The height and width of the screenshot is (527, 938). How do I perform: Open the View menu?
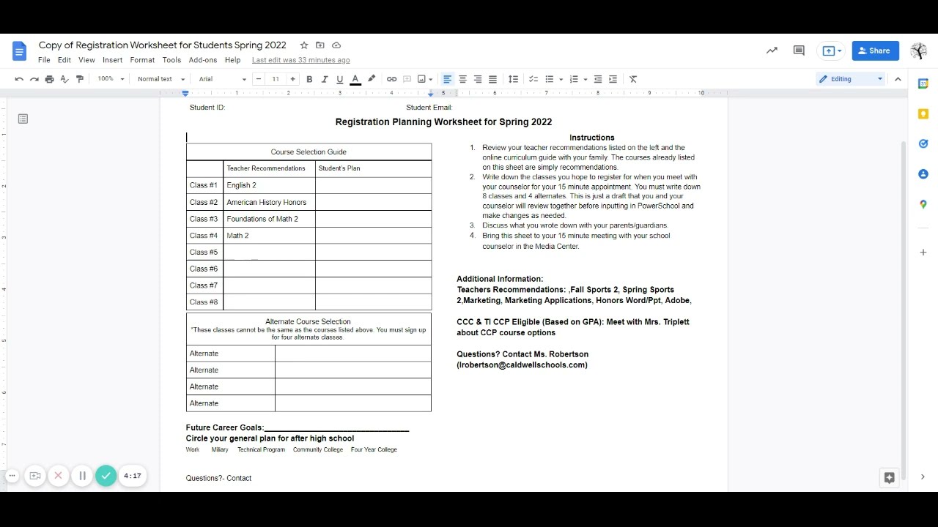pos(86,60)
